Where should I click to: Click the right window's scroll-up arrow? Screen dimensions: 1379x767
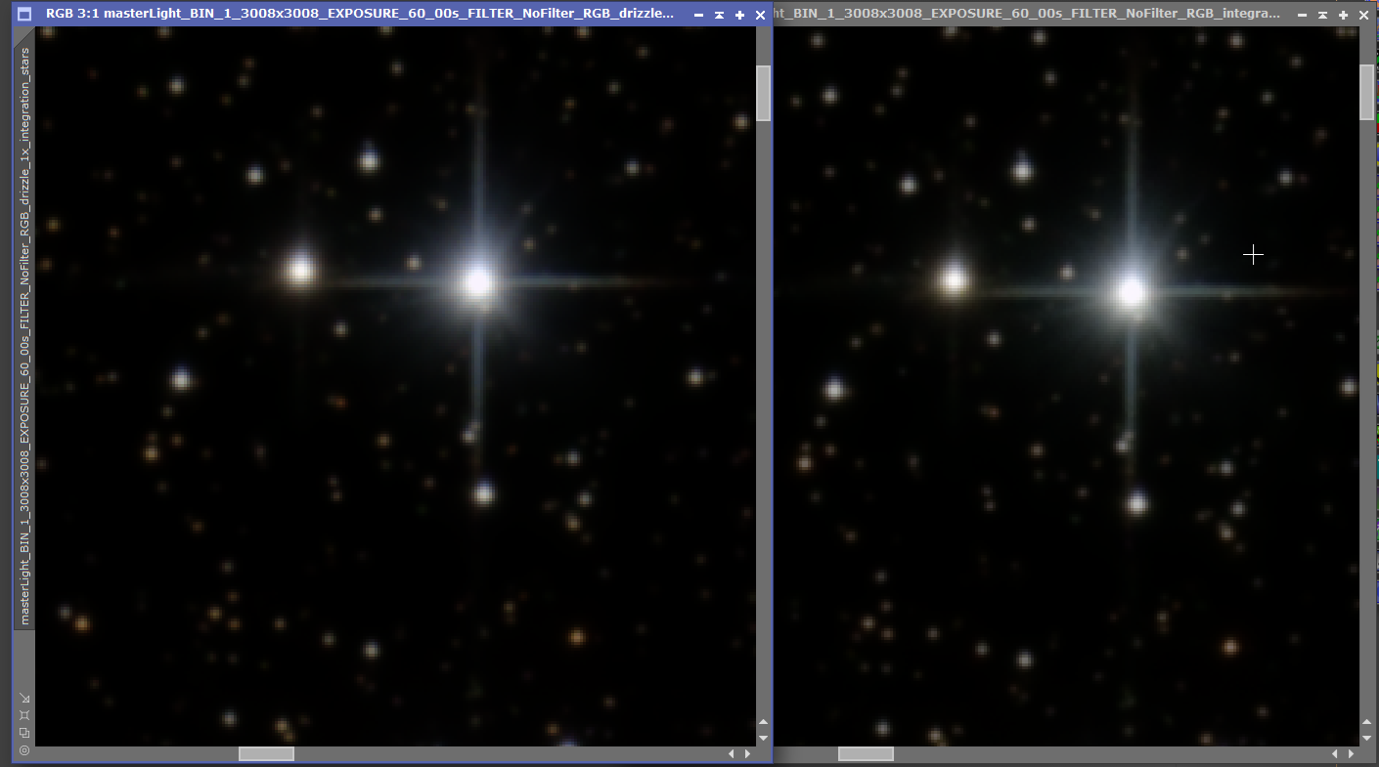1367,722
